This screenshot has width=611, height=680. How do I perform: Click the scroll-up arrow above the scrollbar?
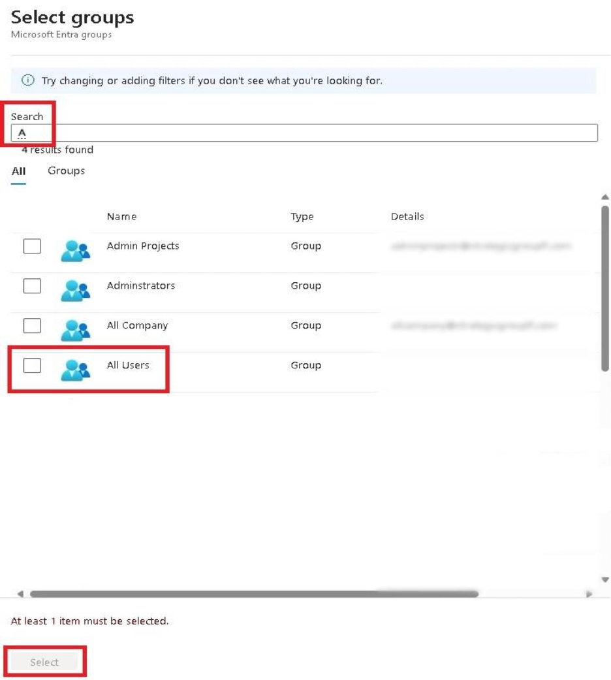[604, 195]
